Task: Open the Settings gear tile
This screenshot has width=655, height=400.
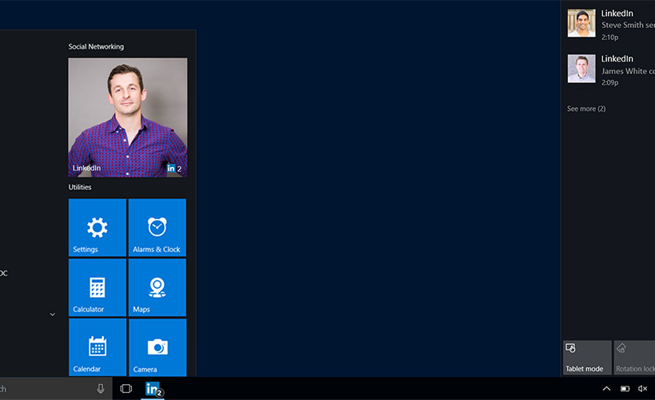Action: coord(97,228)
